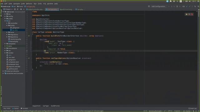Select composer.json in the project tree
The image size is (200, 112).
pyautogui.click(x=12, y=62)
